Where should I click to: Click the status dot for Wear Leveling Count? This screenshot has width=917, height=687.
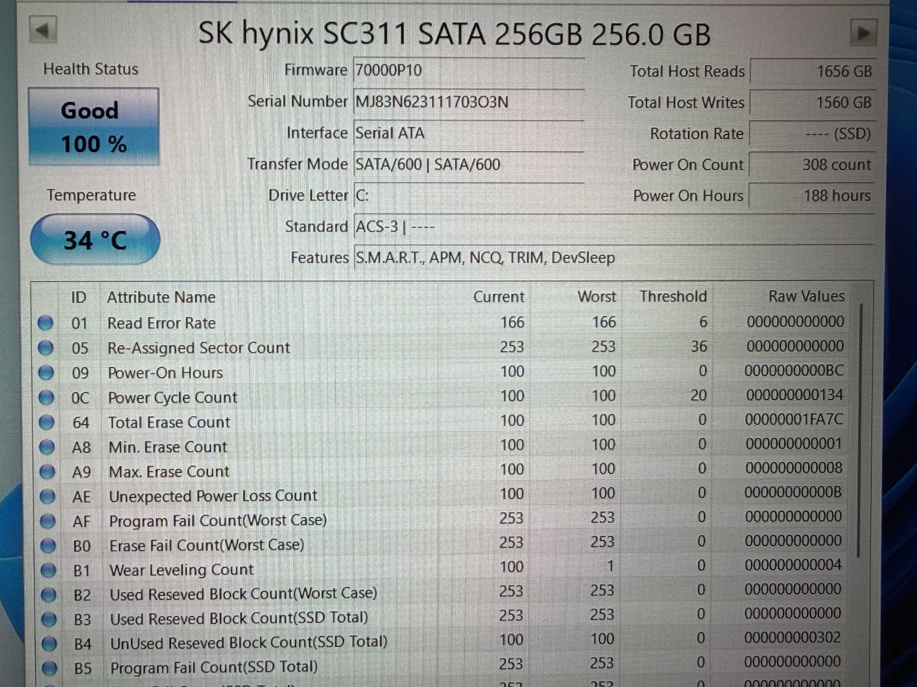(49, 570)
